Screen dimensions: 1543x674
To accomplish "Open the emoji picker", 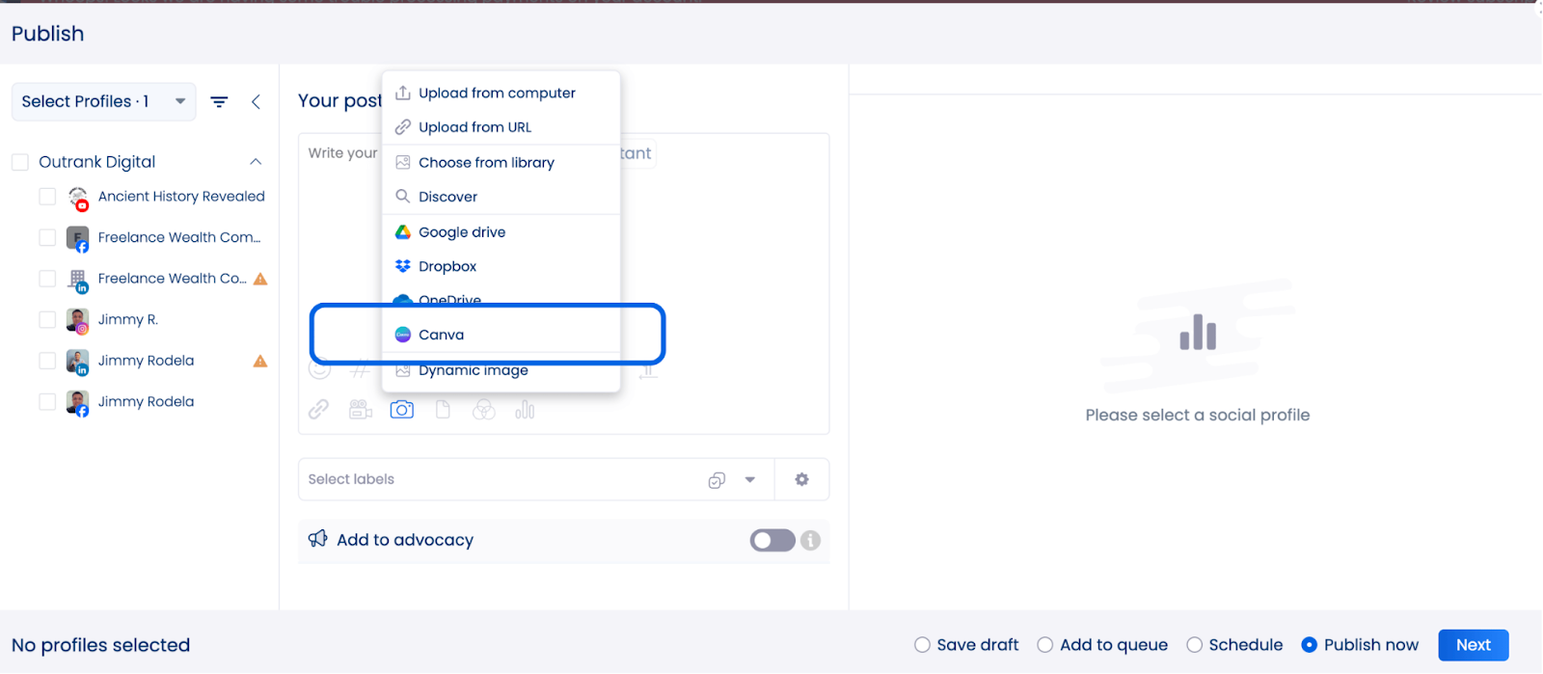I will [318, 369].
